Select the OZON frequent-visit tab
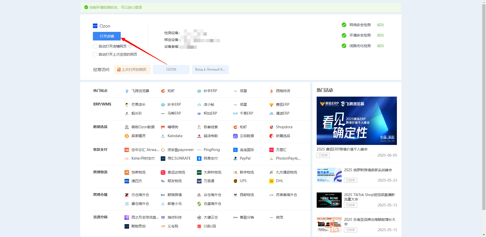The width and height of the screenshot is (486, 237). pyautogui.click(x=171, y=70)
